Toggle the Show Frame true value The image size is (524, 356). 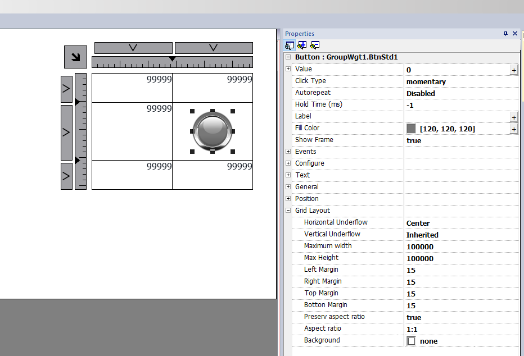click(414, 140)
